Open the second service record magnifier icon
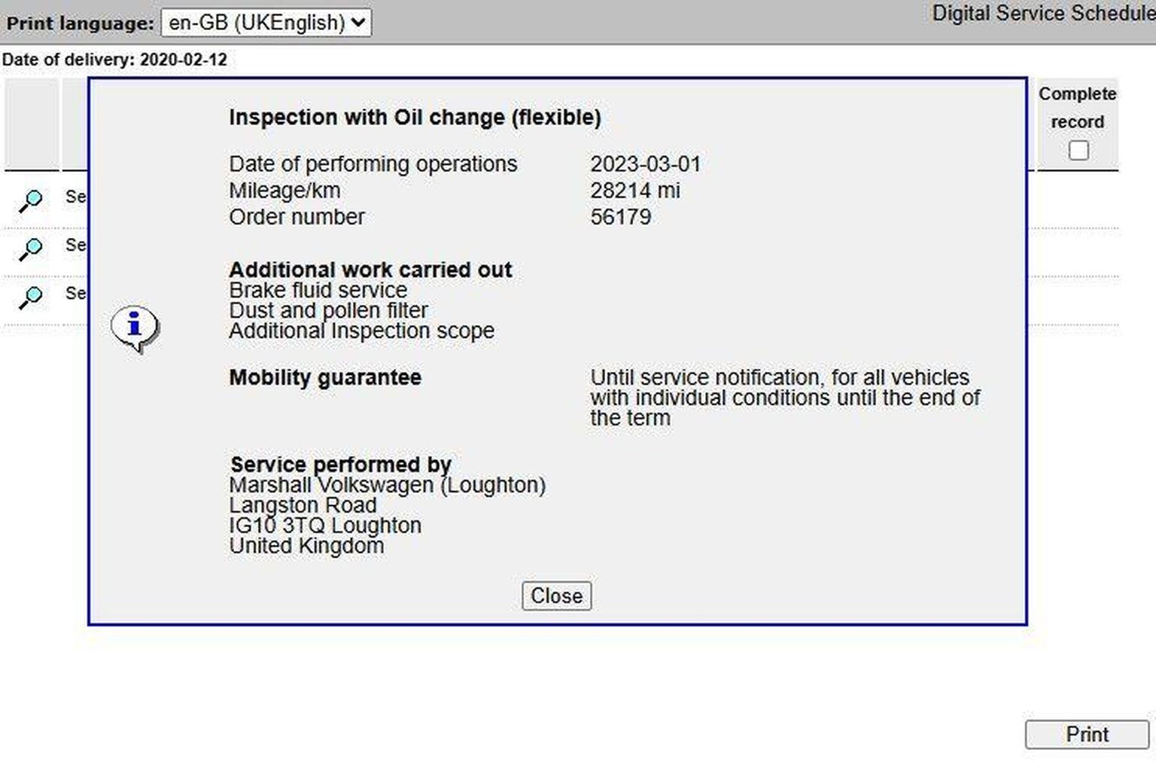Viewport: 1156px width, 765px height. coord(31,248)
